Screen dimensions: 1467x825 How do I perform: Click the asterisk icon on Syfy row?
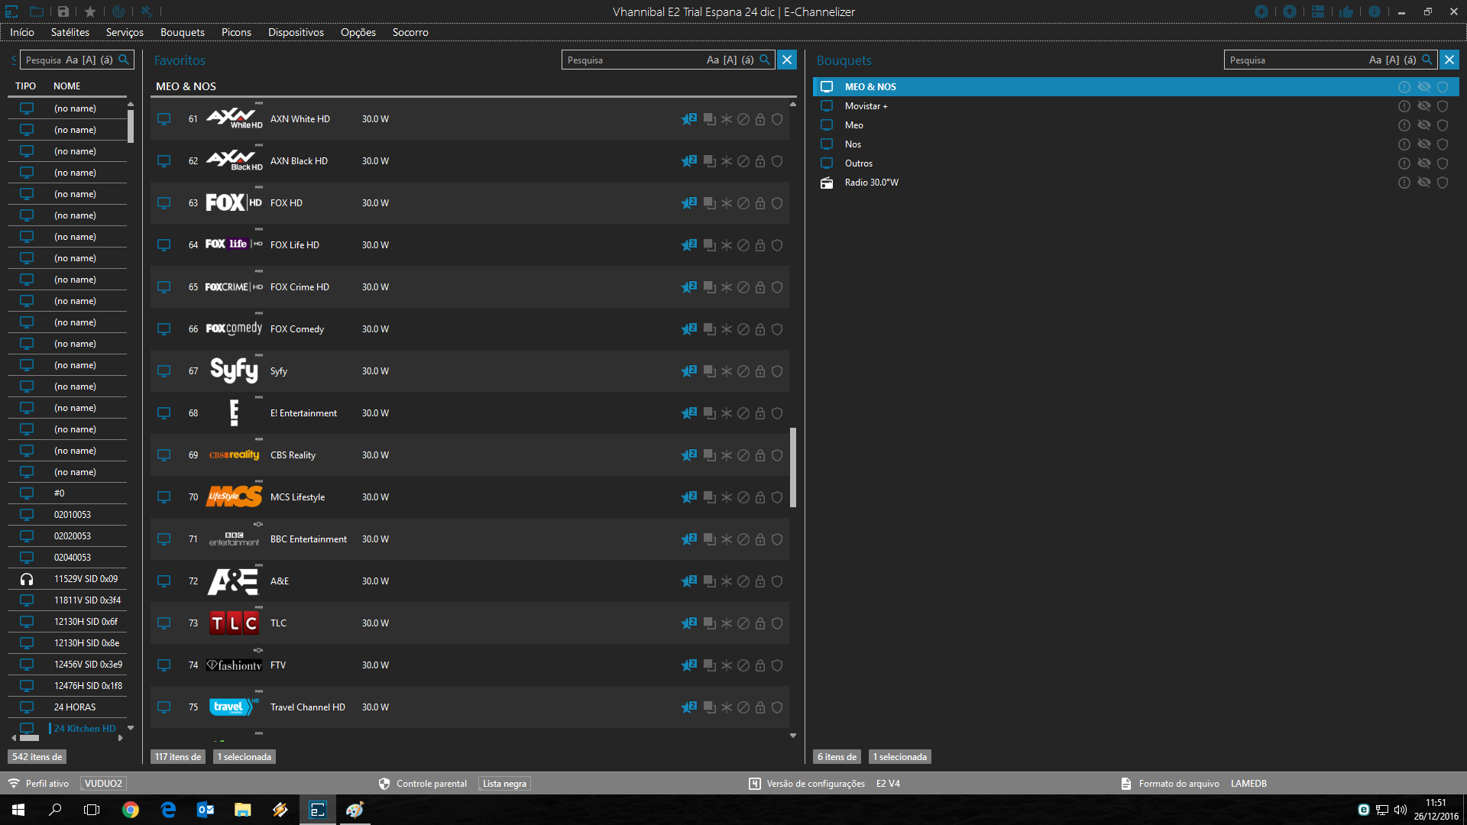point(727,371)
